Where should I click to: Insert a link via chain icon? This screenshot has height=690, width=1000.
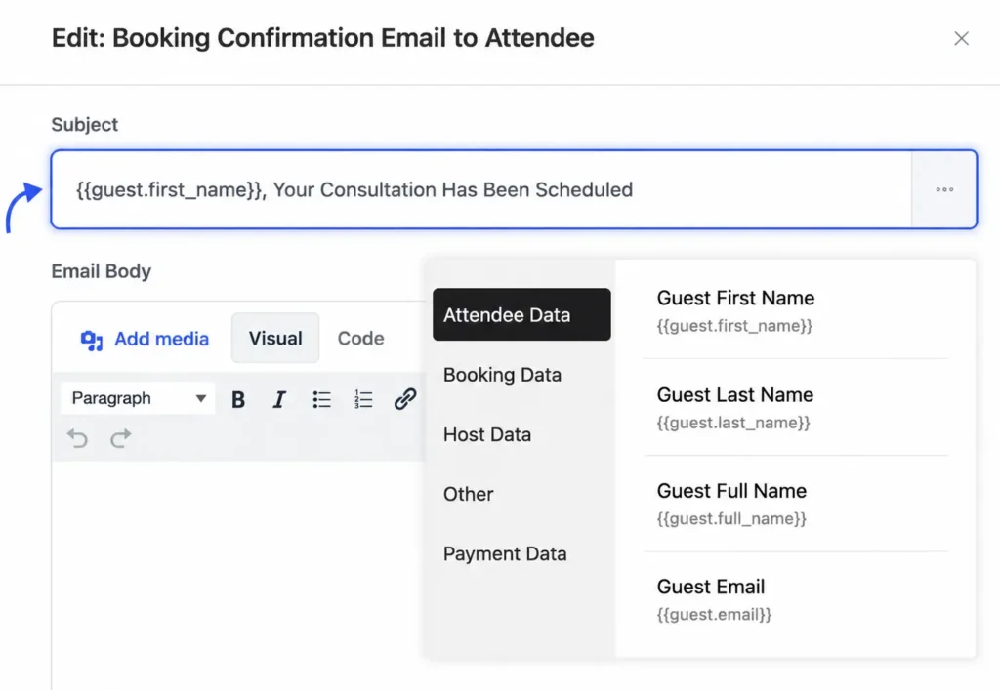point(405,399)
